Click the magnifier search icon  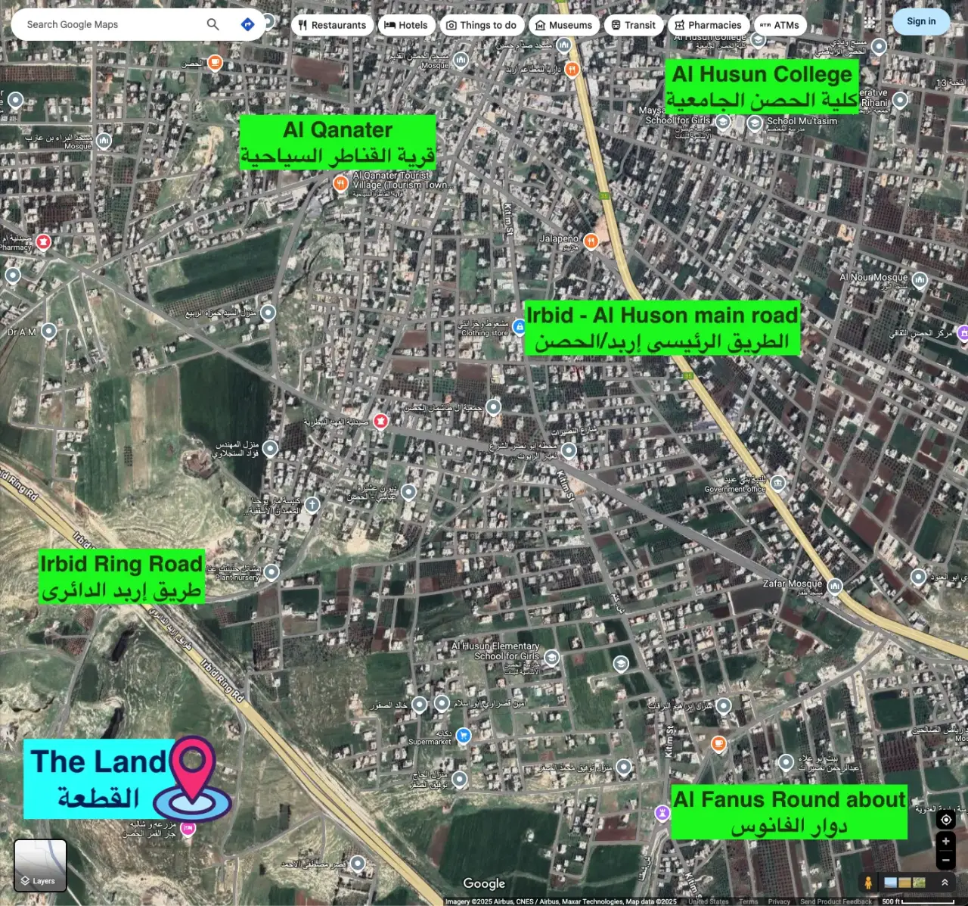tap(213, 24)
